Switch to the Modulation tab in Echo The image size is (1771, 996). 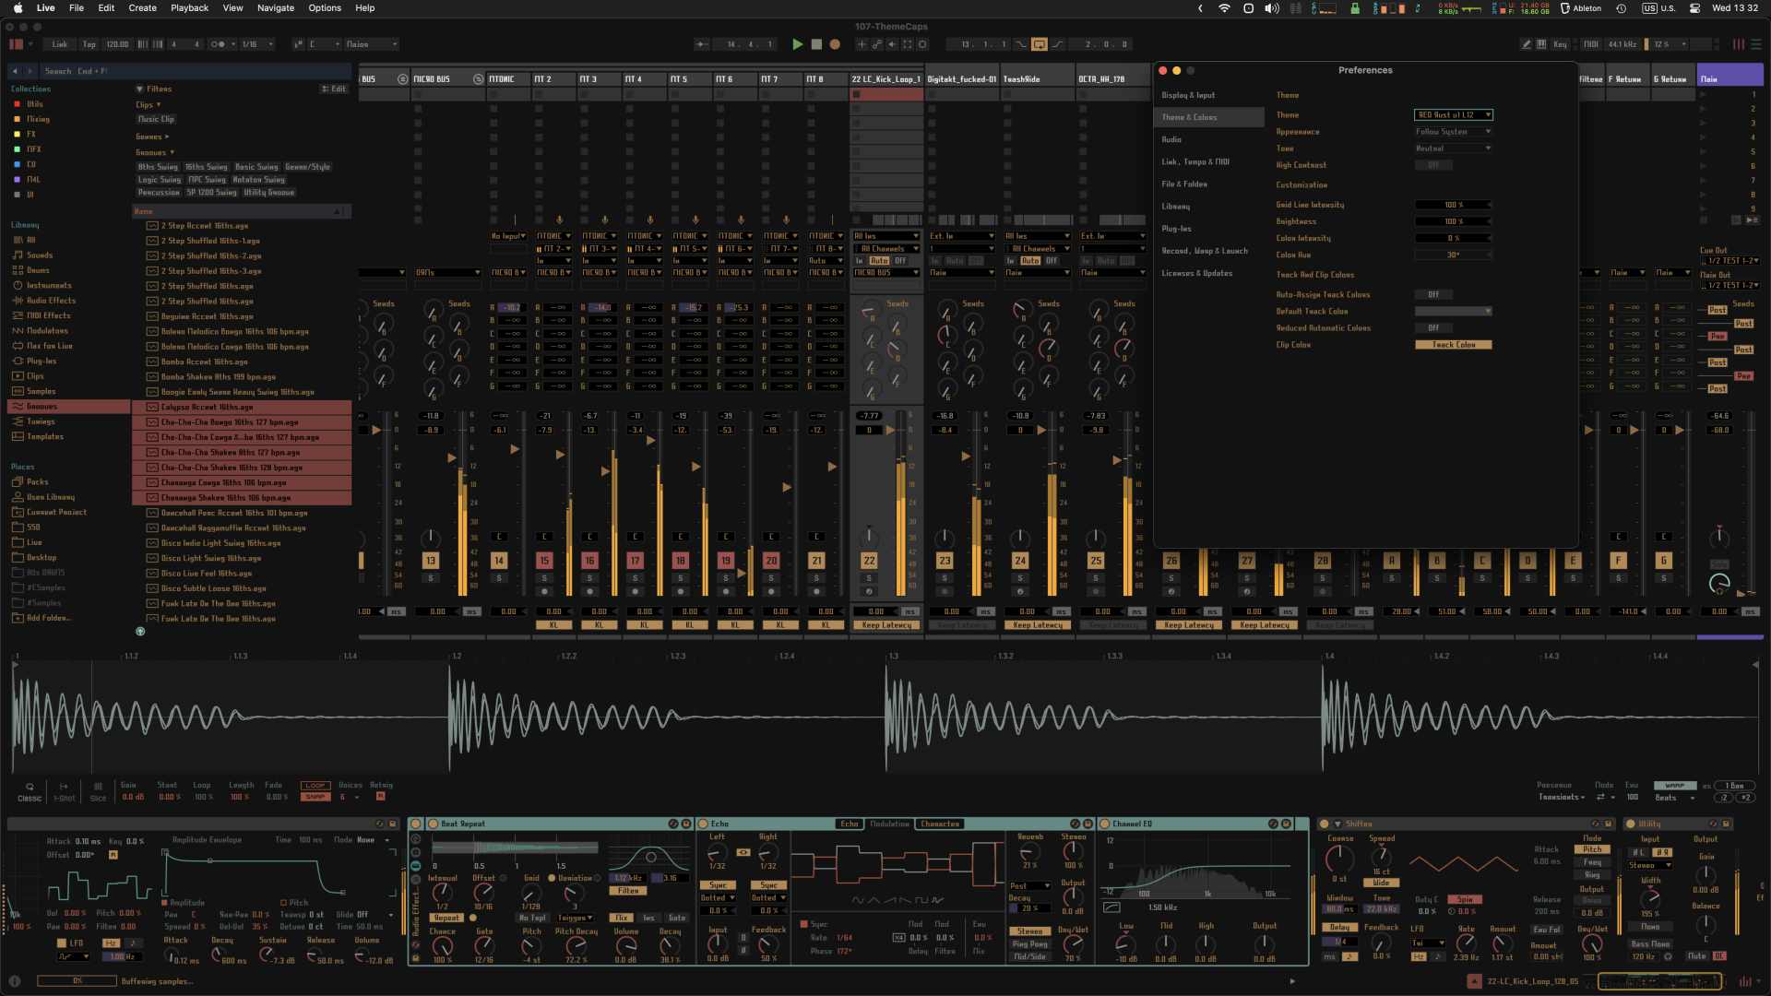click(x=888, y=824)
